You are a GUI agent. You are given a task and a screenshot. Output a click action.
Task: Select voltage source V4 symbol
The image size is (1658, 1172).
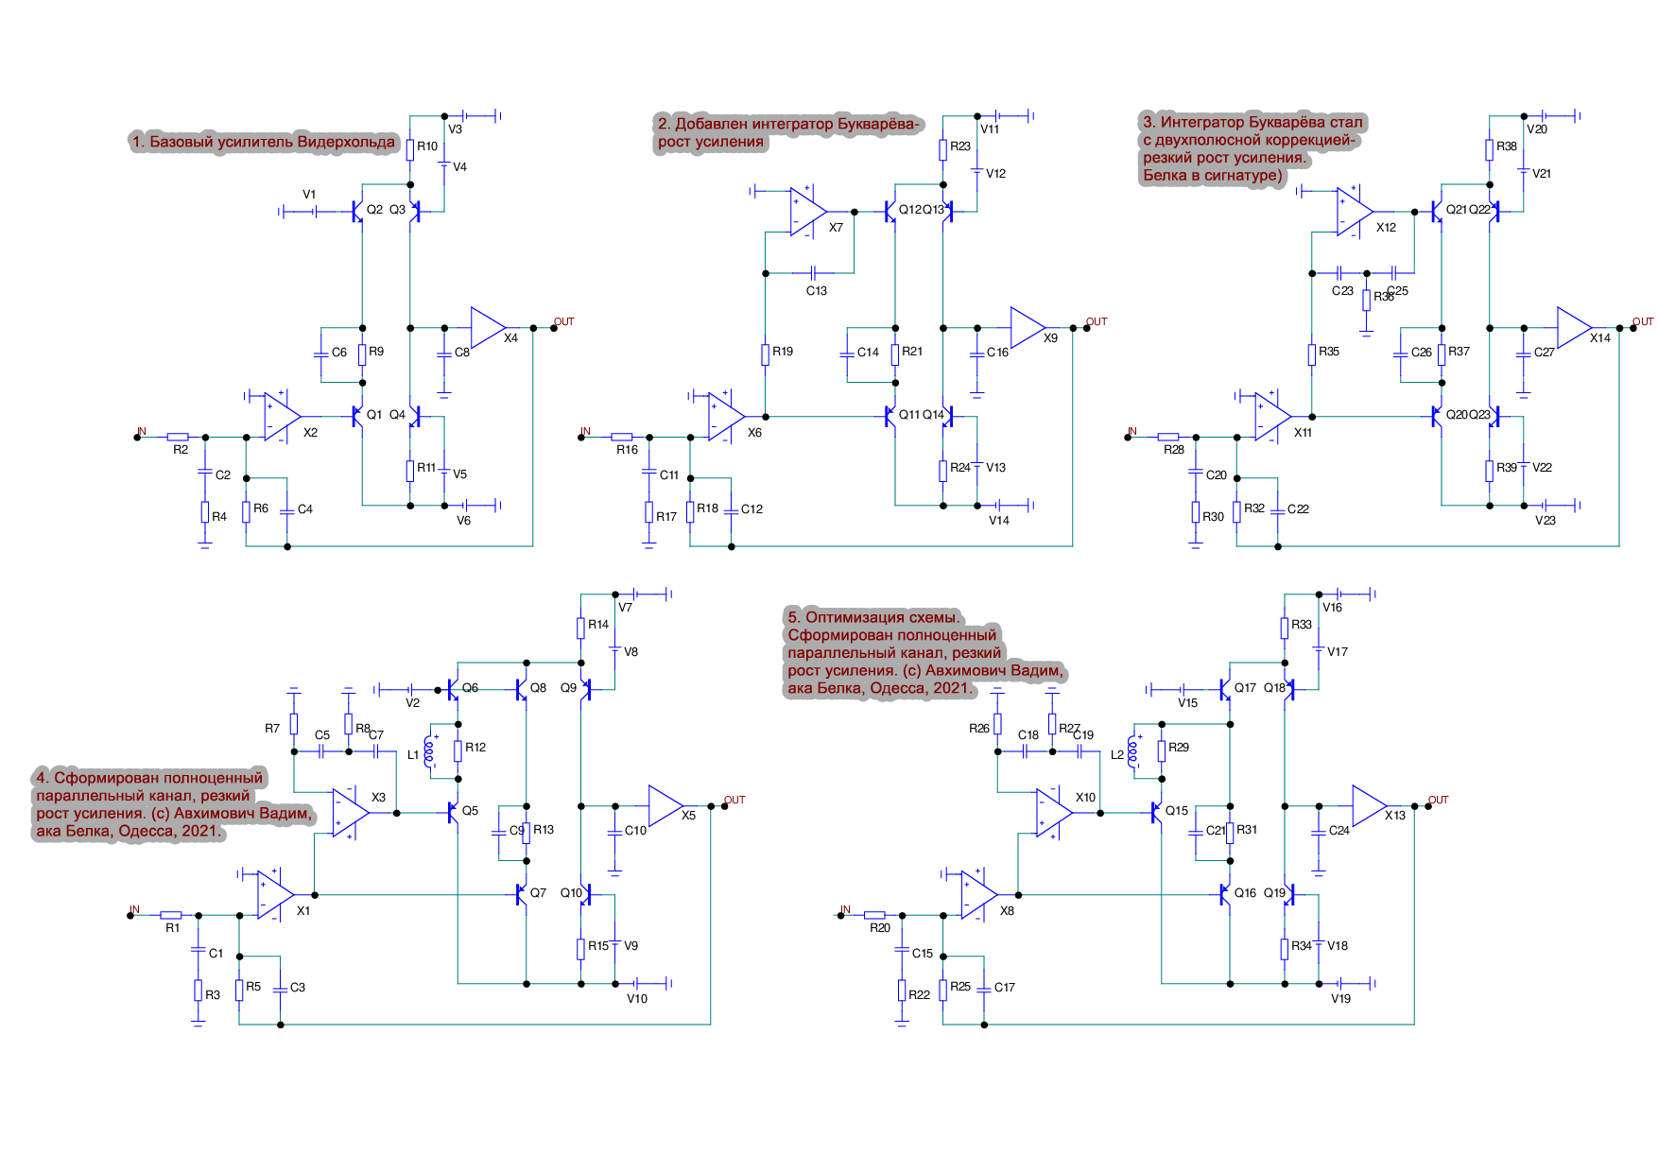pos(444,164)
